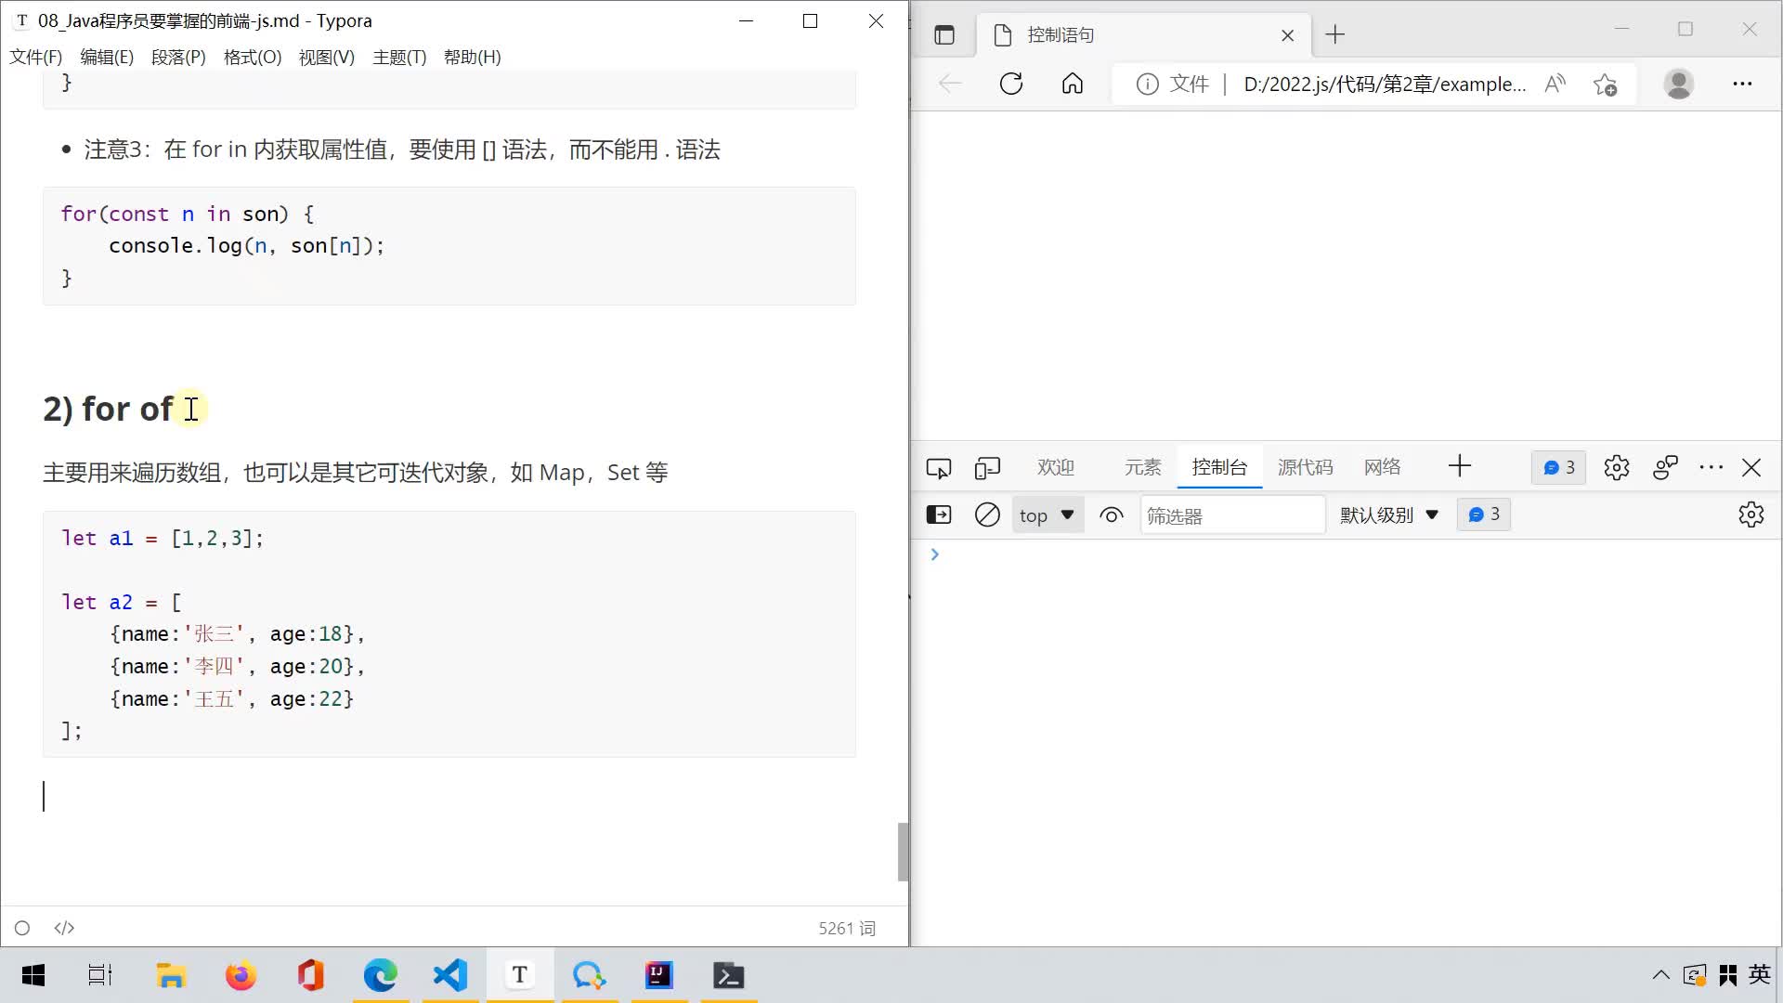
Task: Toggle Typora sidebar with circle icon
Action: click(x=22, y=928)
